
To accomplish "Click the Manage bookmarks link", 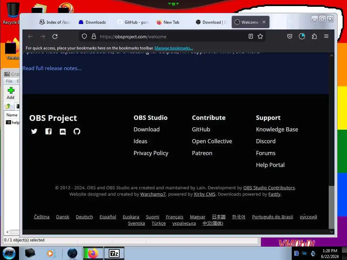I will (x=174, y=48).
